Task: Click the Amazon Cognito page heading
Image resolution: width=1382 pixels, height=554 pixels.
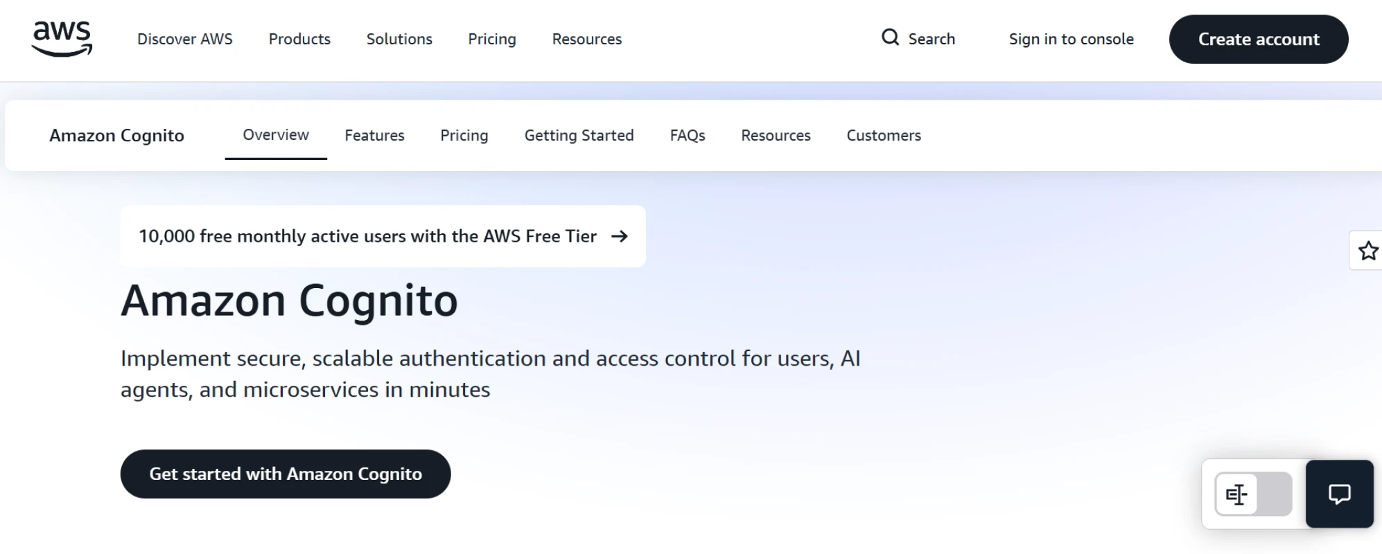Action: point(289,301)
